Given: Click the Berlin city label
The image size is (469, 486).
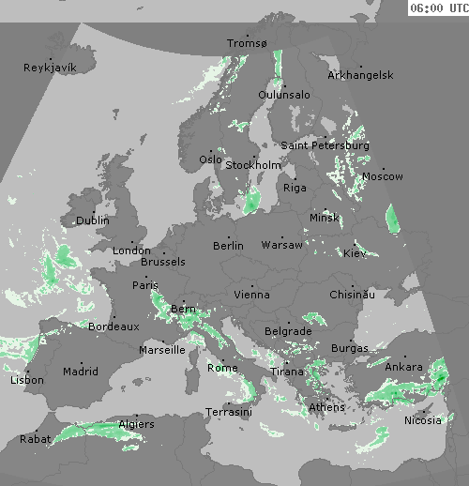Looking at the screenshot, I should (228, 246).
